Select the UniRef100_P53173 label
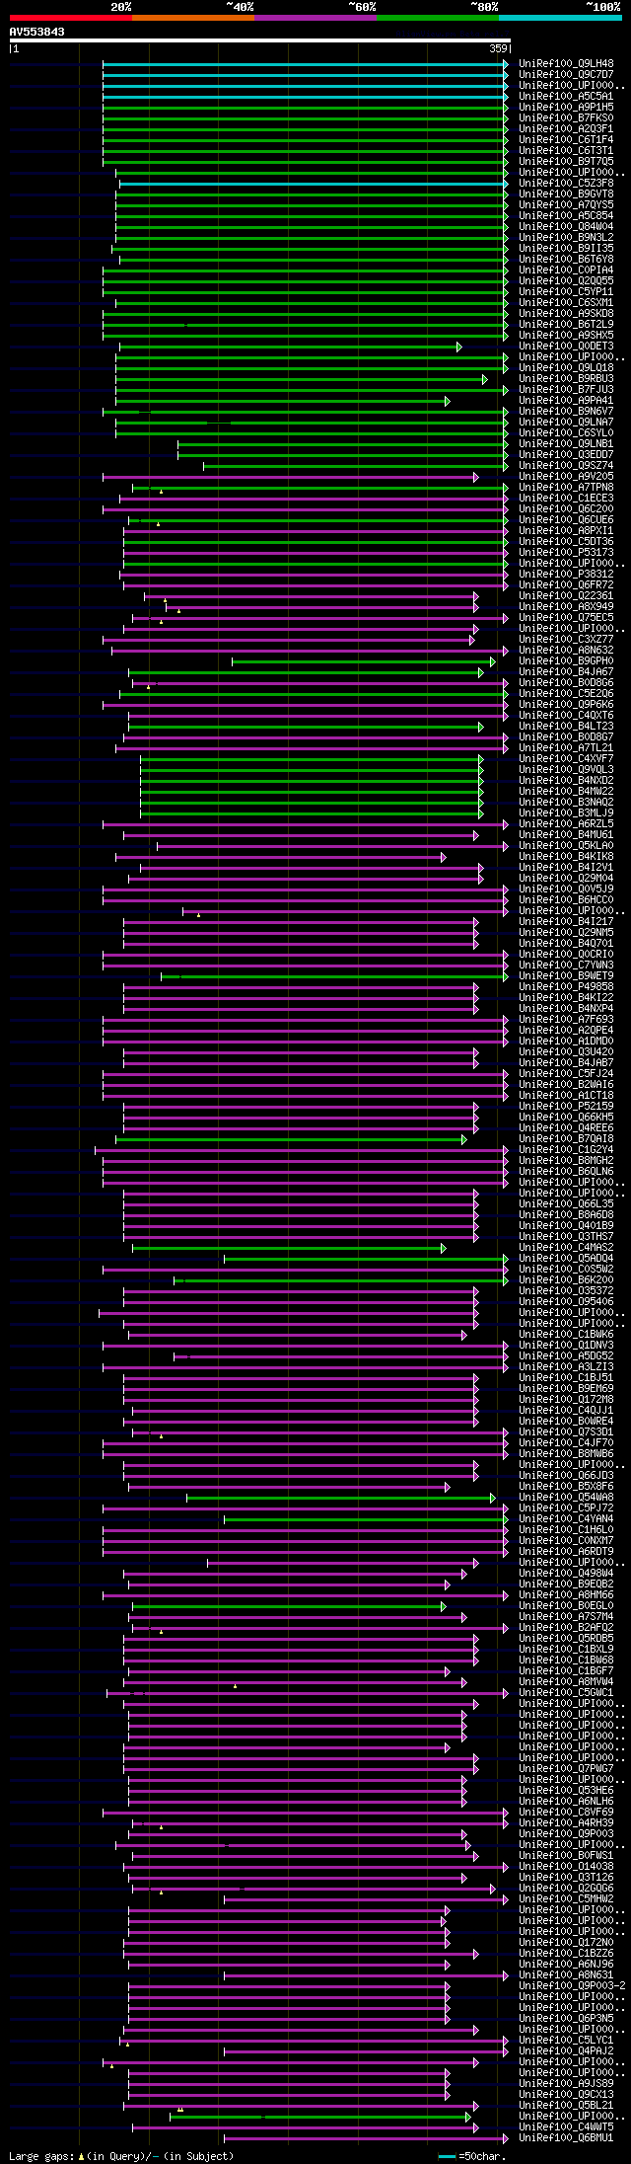This screenshot has width=631, height=2164. (566, 553)
